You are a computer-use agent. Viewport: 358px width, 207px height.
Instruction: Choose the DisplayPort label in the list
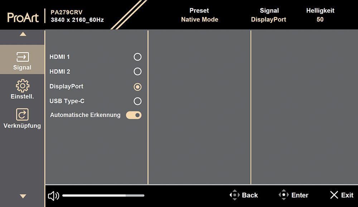point(66,86)
